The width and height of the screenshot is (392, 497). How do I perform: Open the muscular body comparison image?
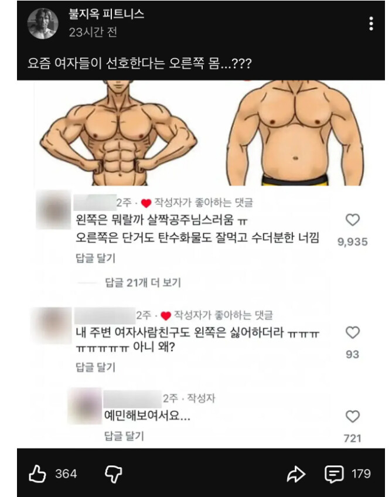point(201,133)
